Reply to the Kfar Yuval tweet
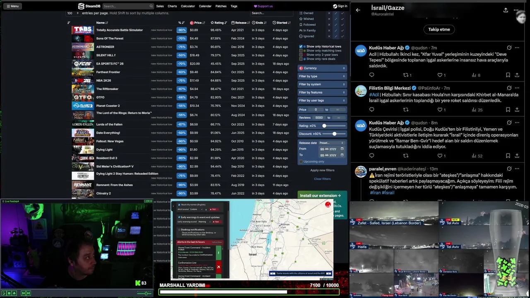The width and height of the screenshot is (530, 298). [x=371, y=75]
